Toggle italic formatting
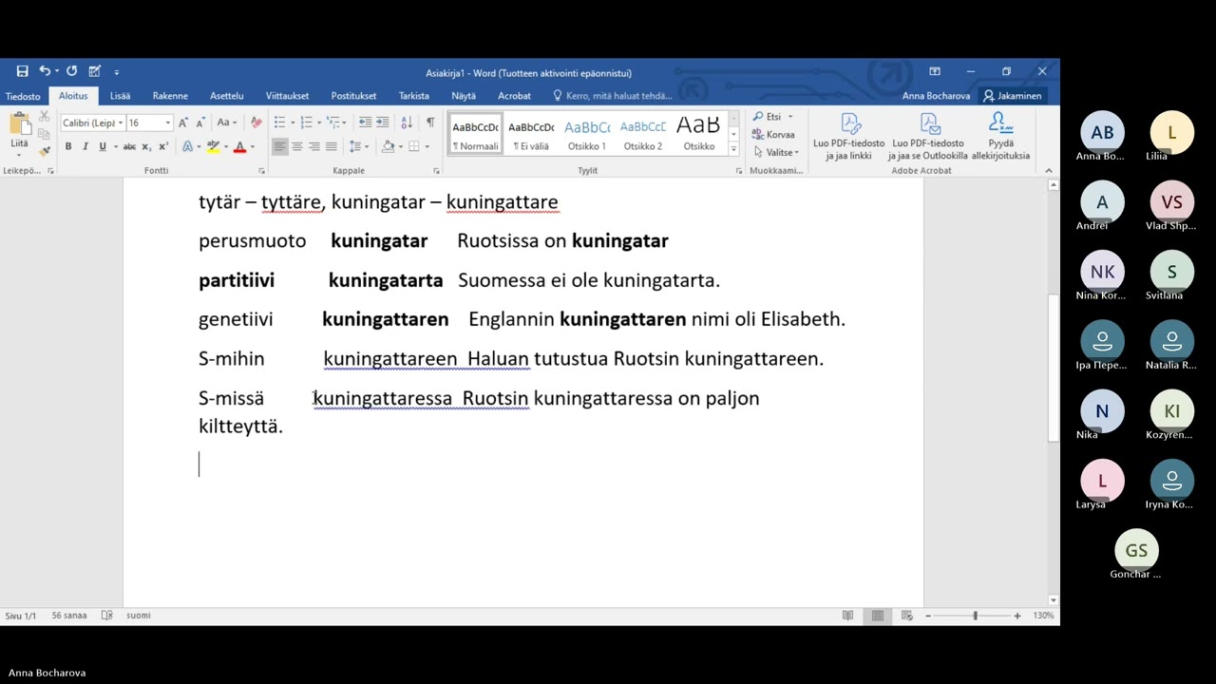Screen dimensions: 1216x684 (x=85, y=146)
